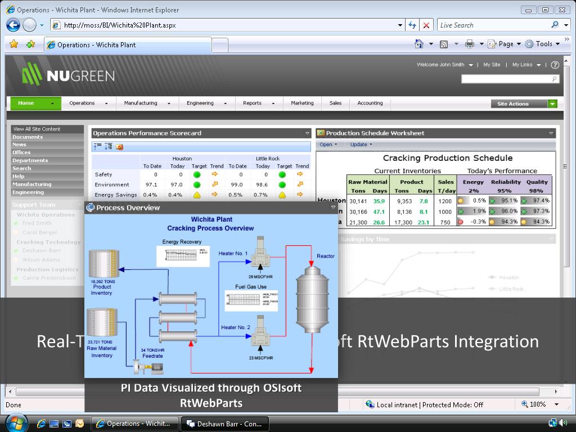Click the Print icon
The width and height of the screenshot is (576, 432).
470,44
